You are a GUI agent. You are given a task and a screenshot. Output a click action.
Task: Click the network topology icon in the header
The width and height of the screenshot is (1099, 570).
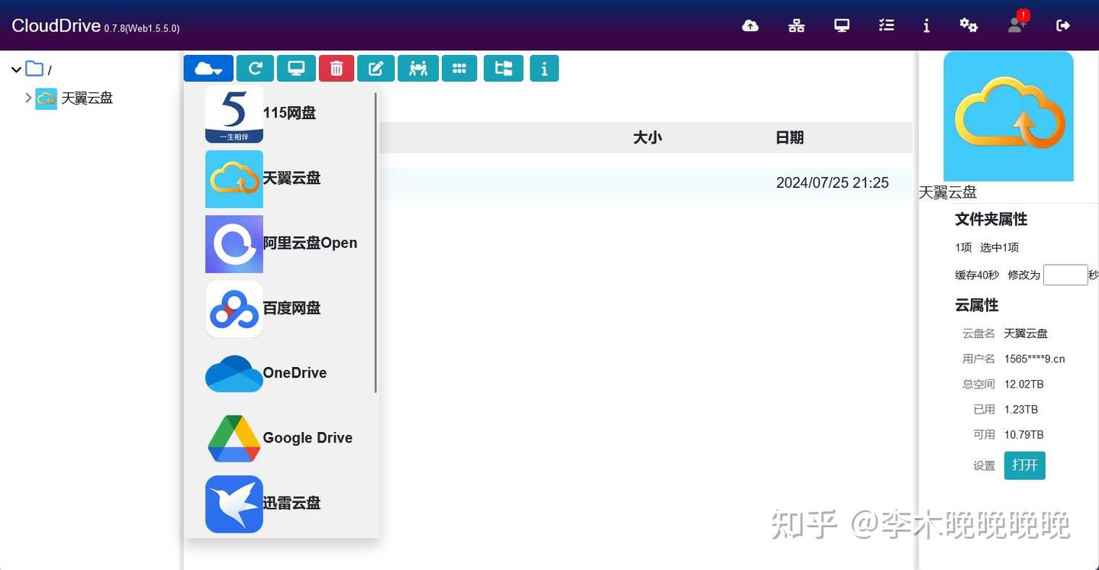pos(796,25)
